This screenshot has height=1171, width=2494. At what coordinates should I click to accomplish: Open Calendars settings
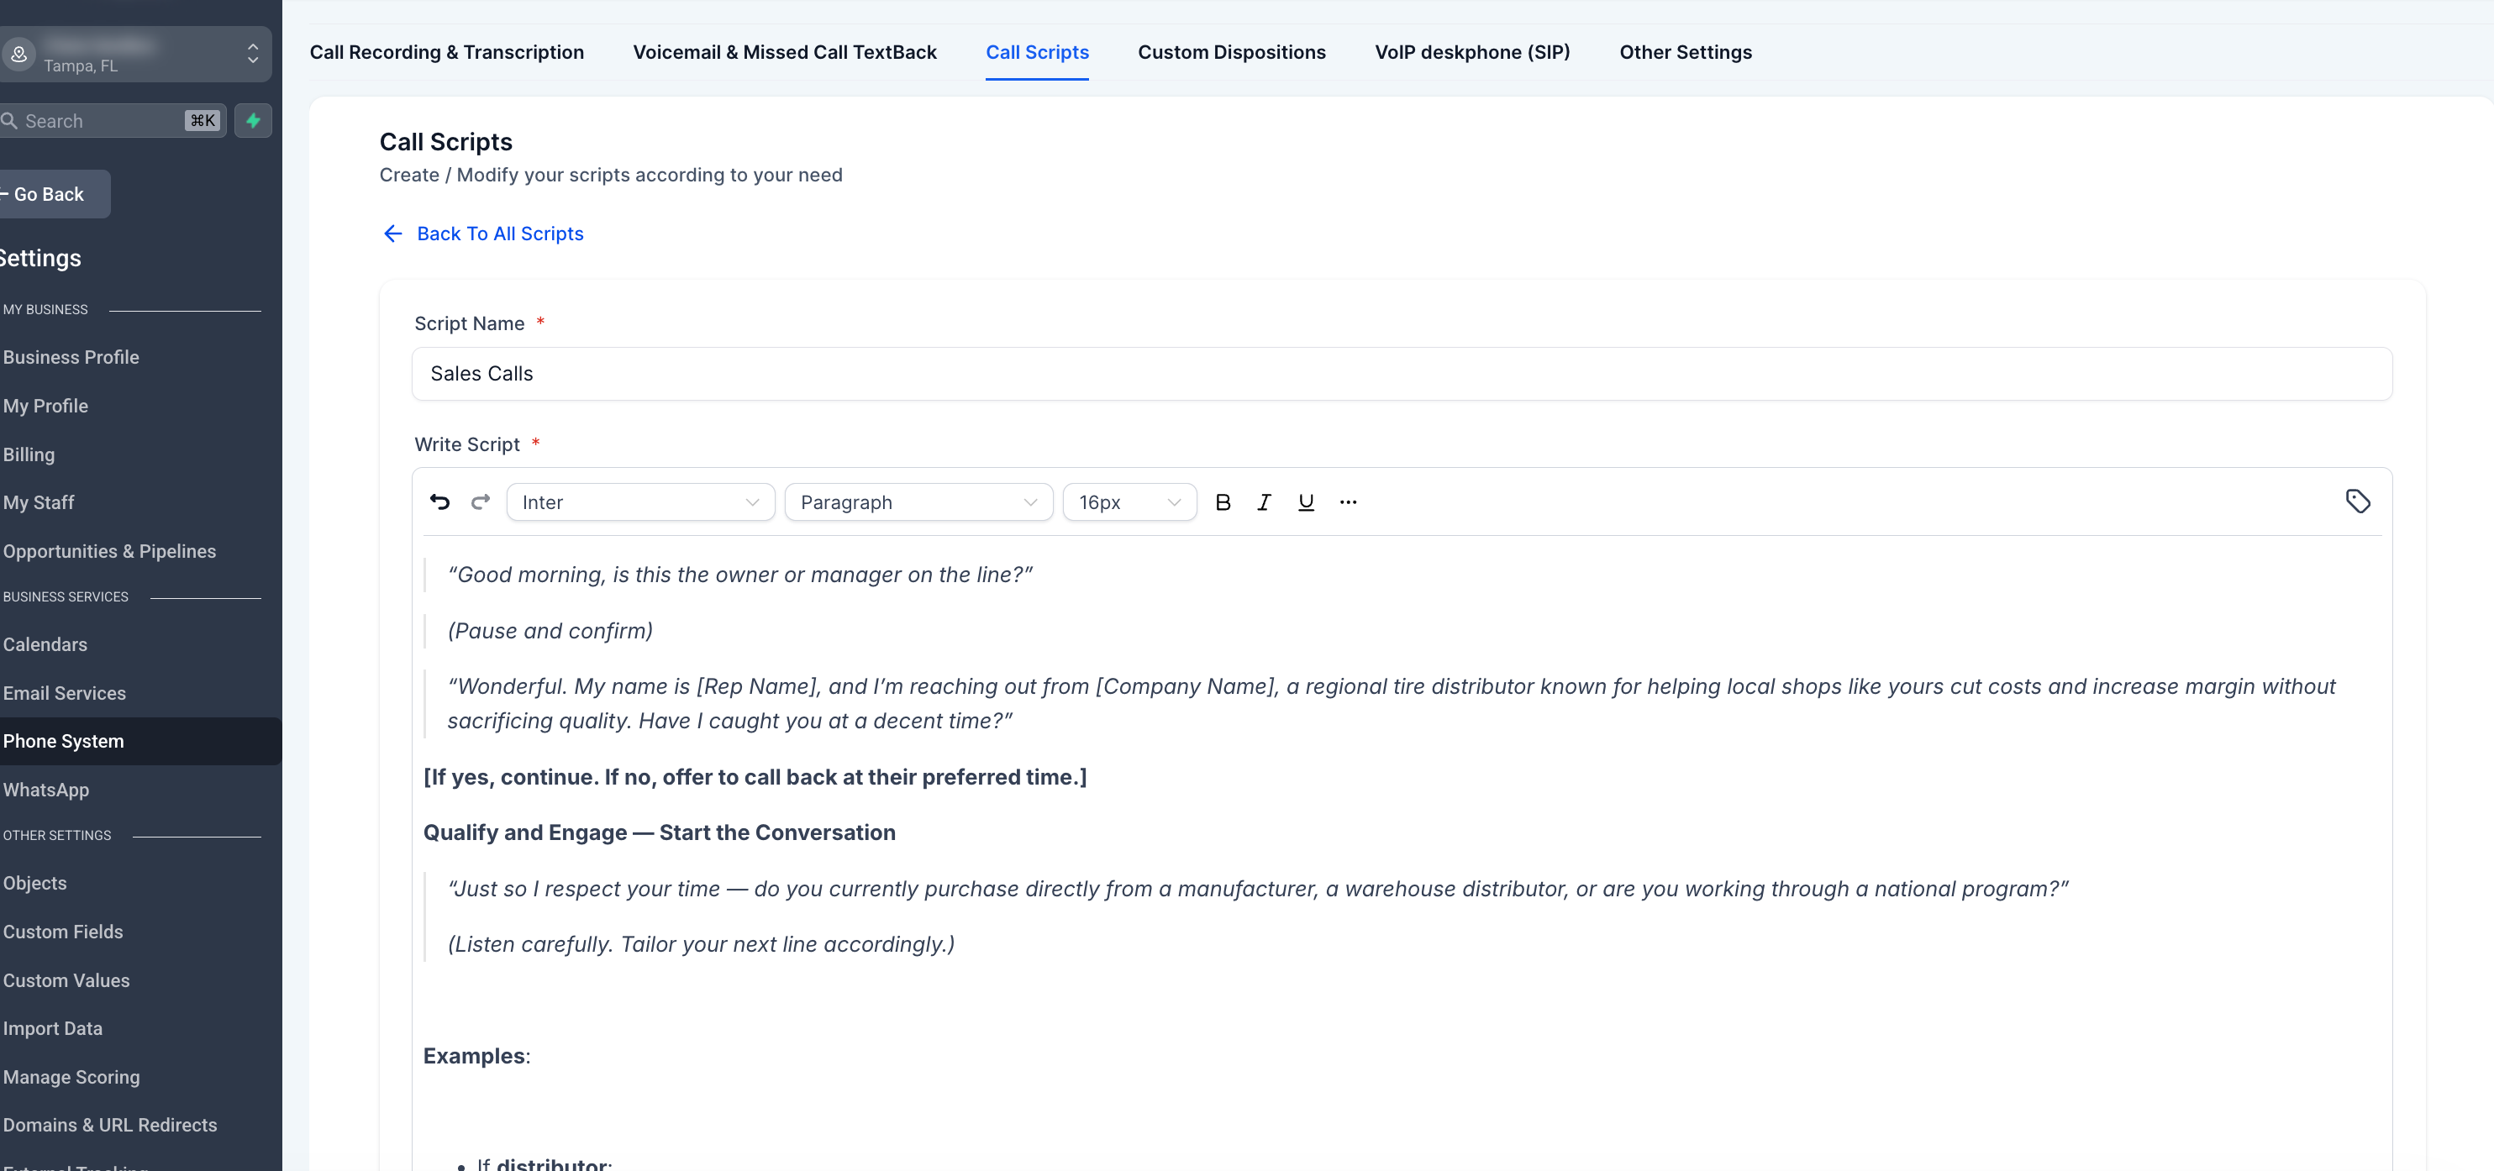(45, 644)
